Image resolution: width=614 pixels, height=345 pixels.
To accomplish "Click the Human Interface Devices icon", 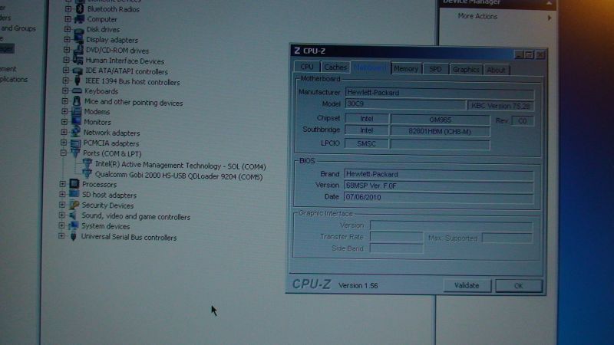I will (78, 61).
